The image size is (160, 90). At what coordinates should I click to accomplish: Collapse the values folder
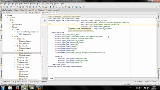point(15,69)
